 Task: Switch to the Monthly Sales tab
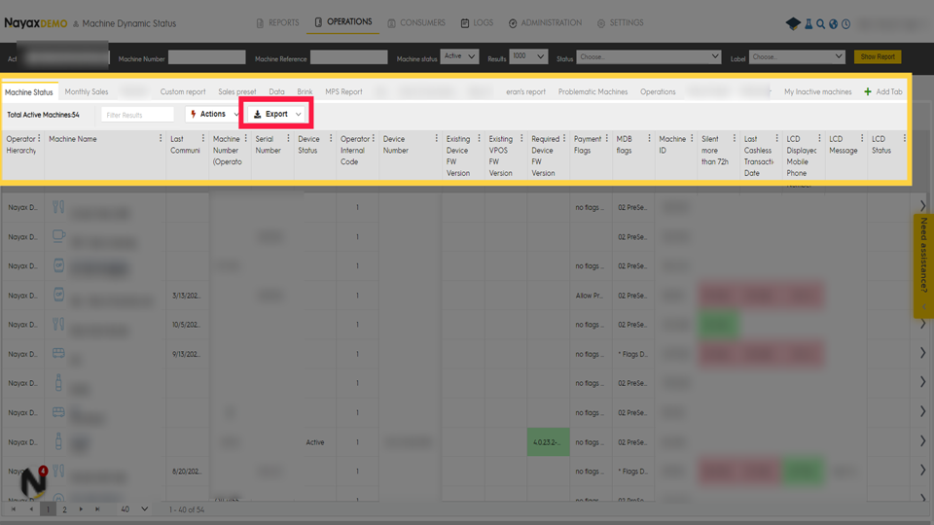tap(87, 92)
